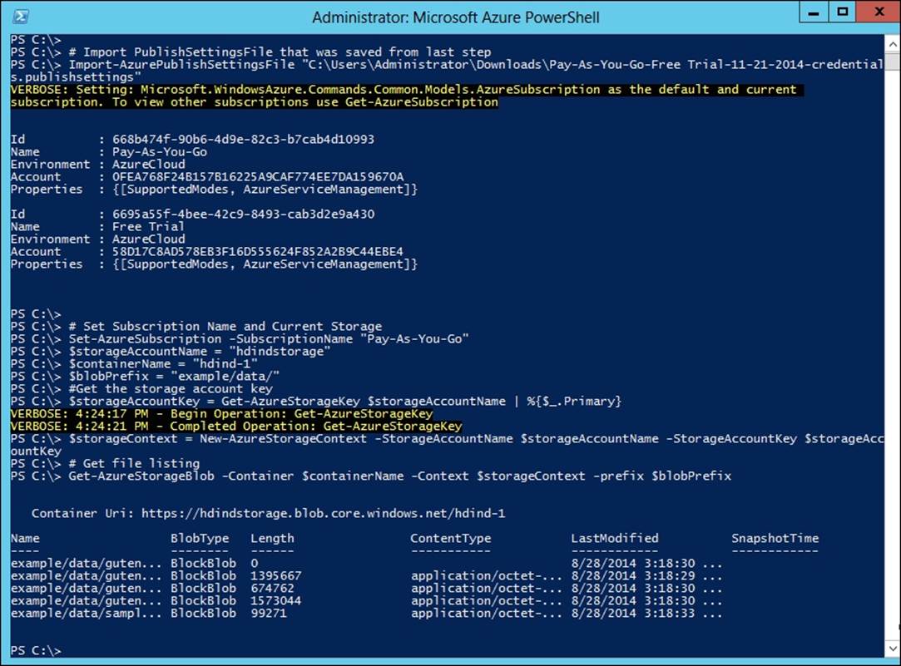Image resolution: width=901 pixels, height=666 pixels.
Task: Click the 'ContentType' column header
Action: tap(451, 539)
